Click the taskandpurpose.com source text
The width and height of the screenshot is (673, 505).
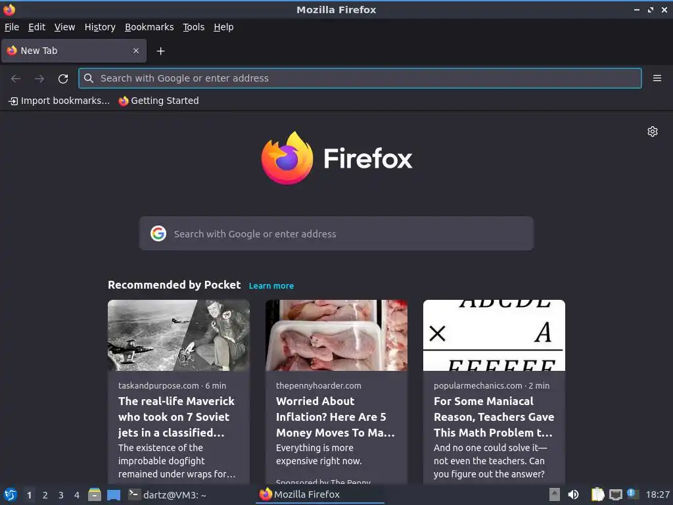158,385
